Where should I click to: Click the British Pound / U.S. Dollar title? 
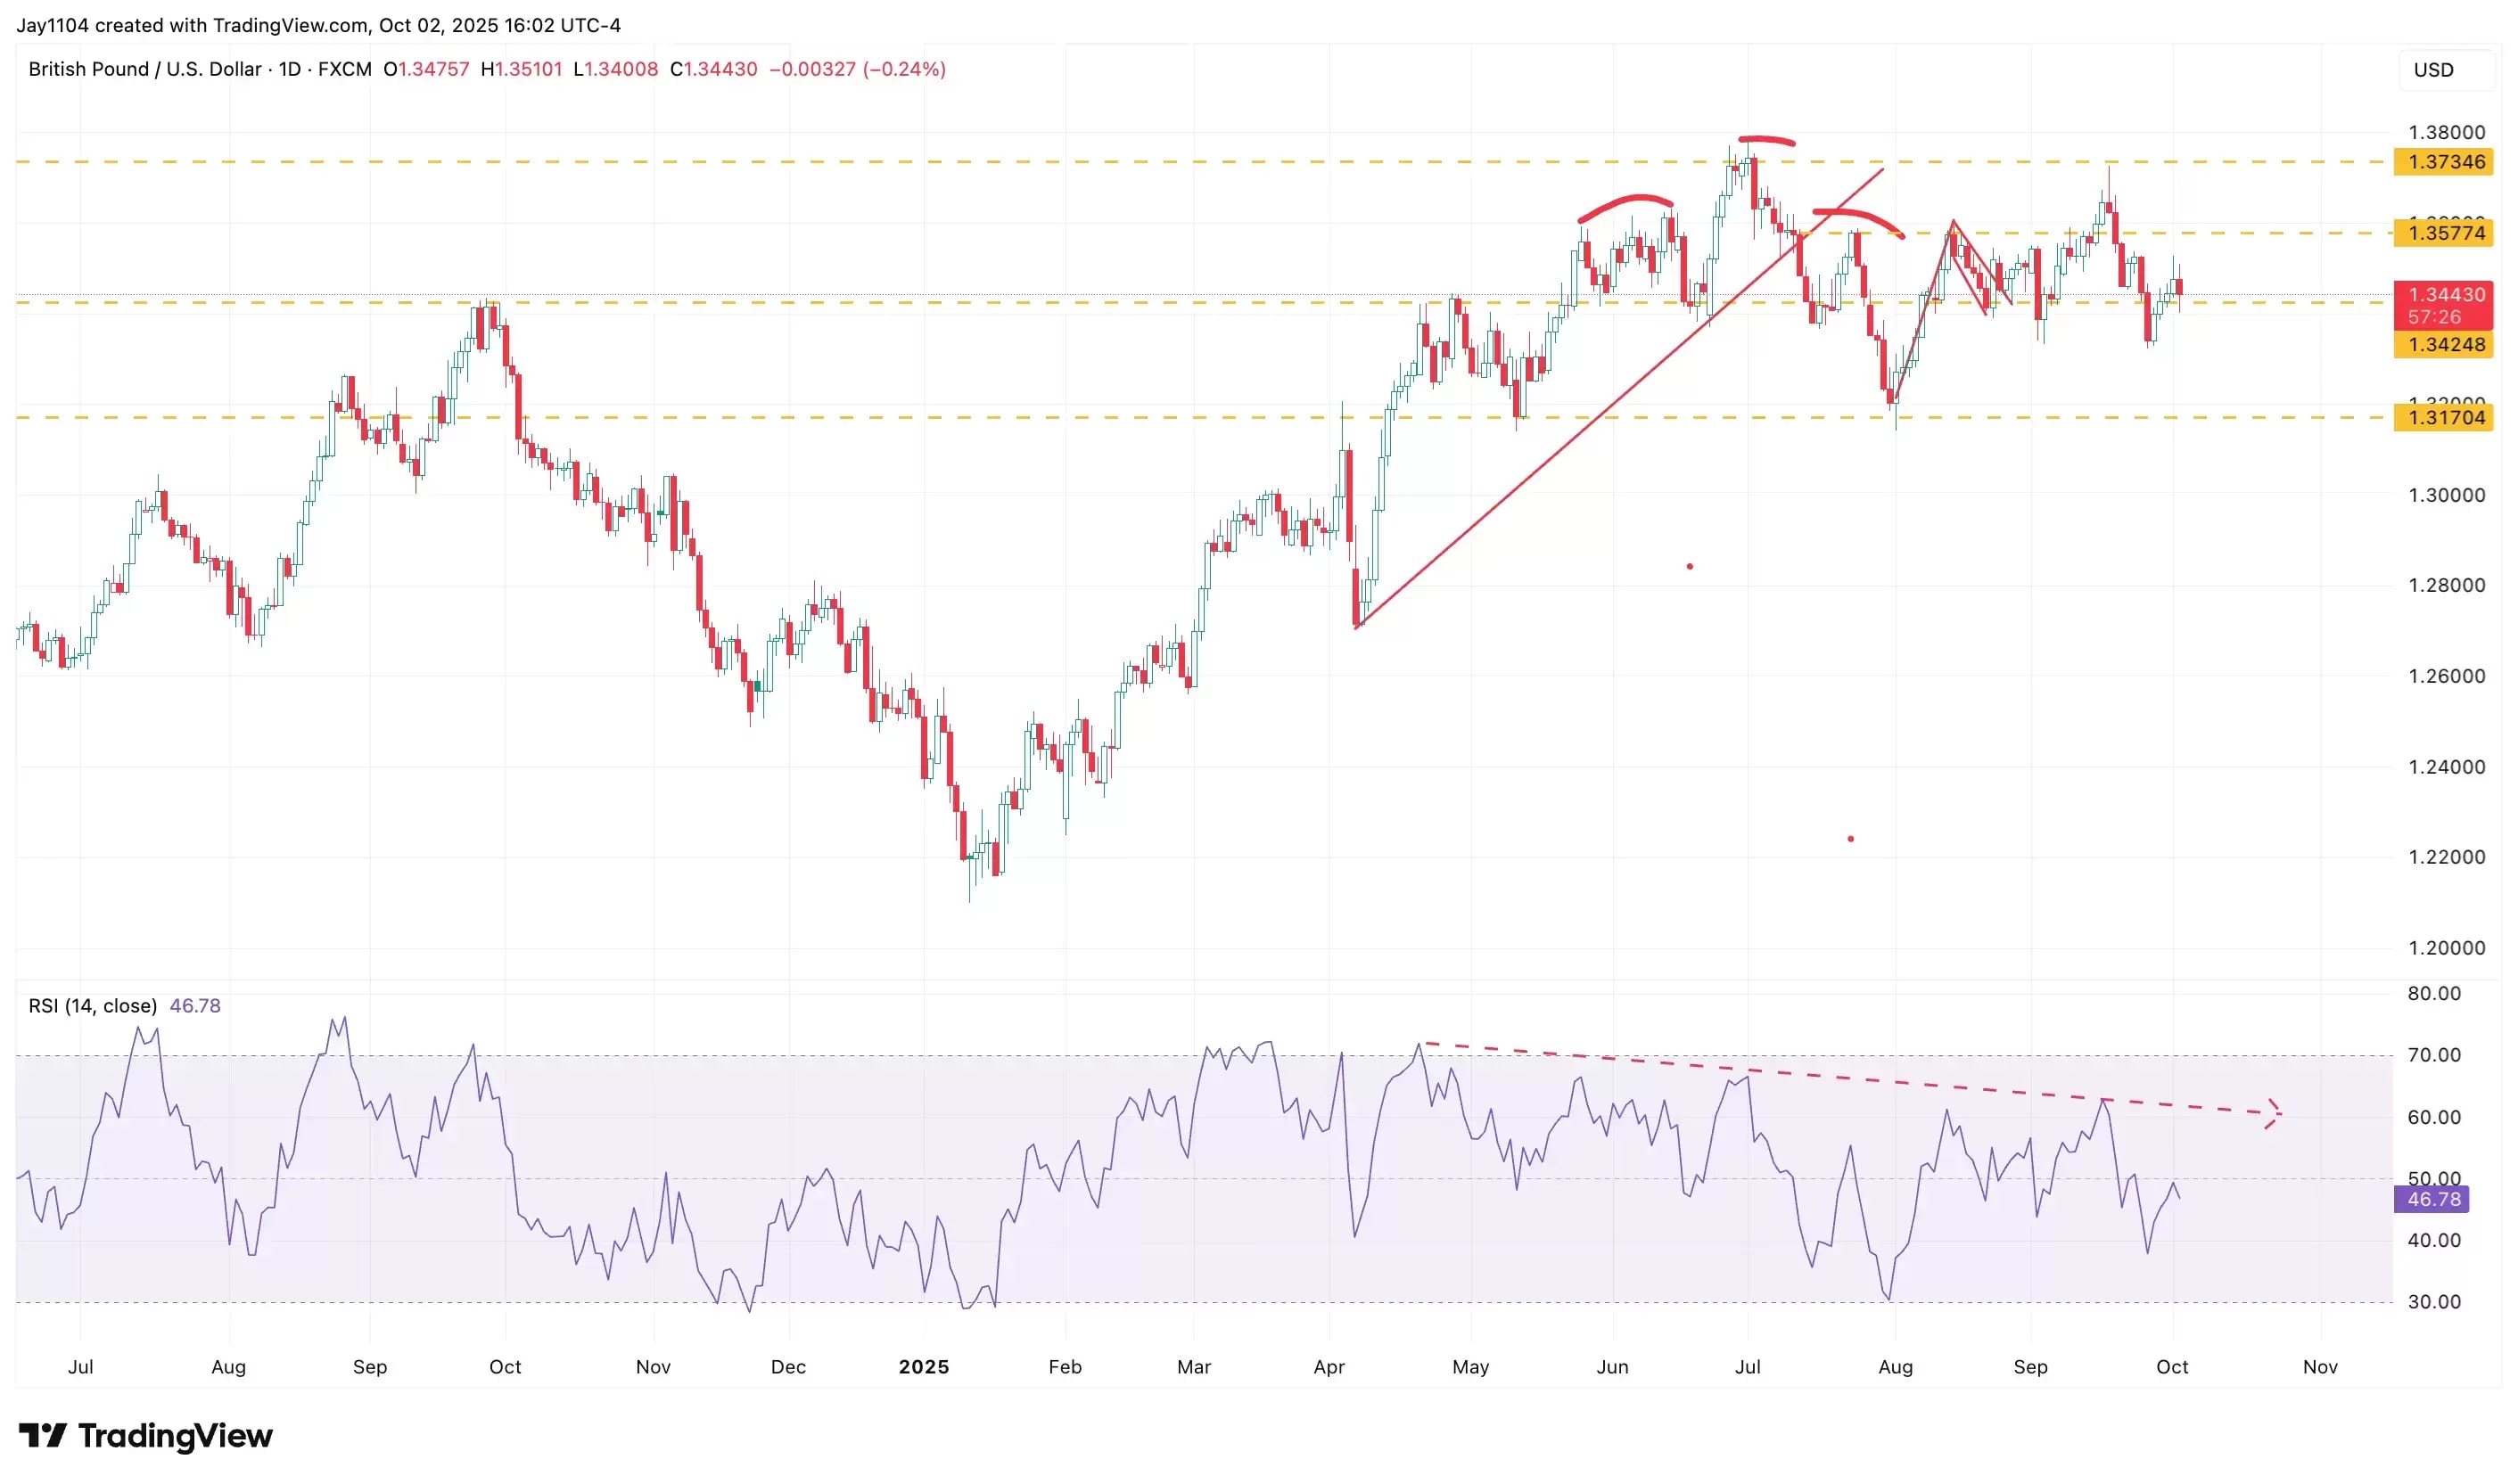[144, 69]
